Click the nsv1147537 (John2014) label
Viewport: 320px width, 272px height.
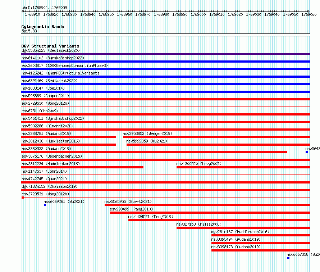[44, 171]
